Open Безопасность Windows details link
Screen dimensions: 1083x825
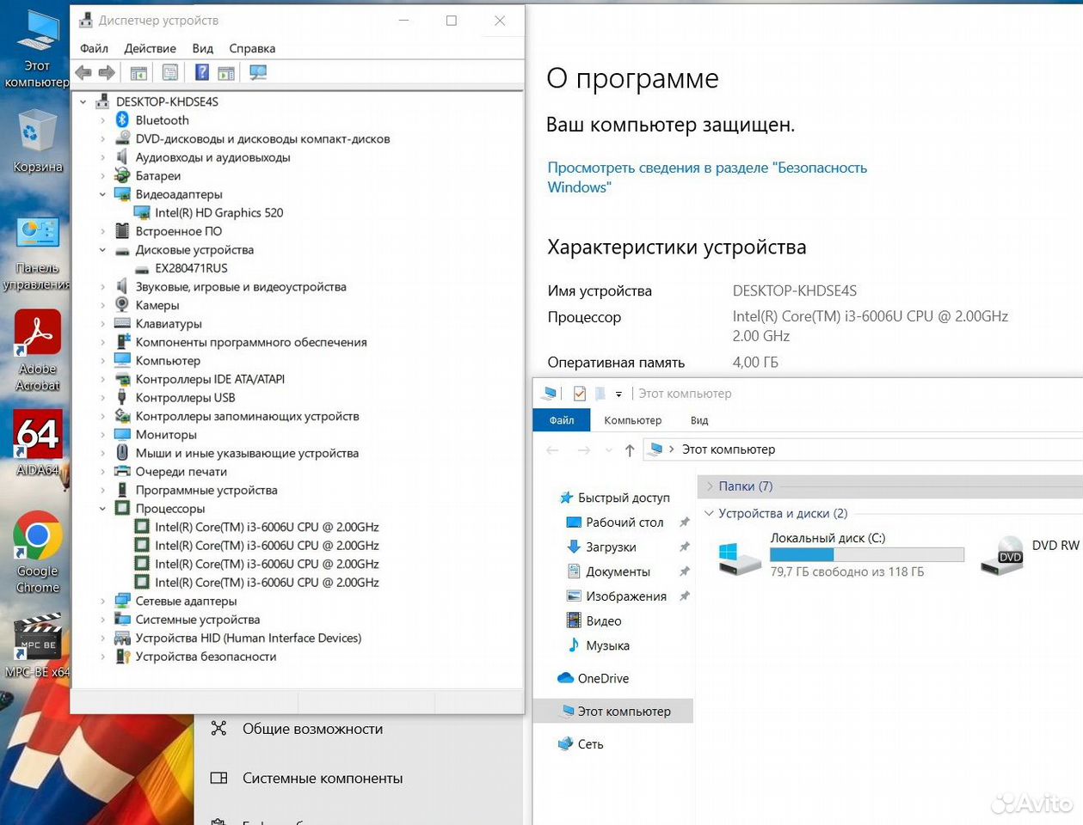coord(707,177)
